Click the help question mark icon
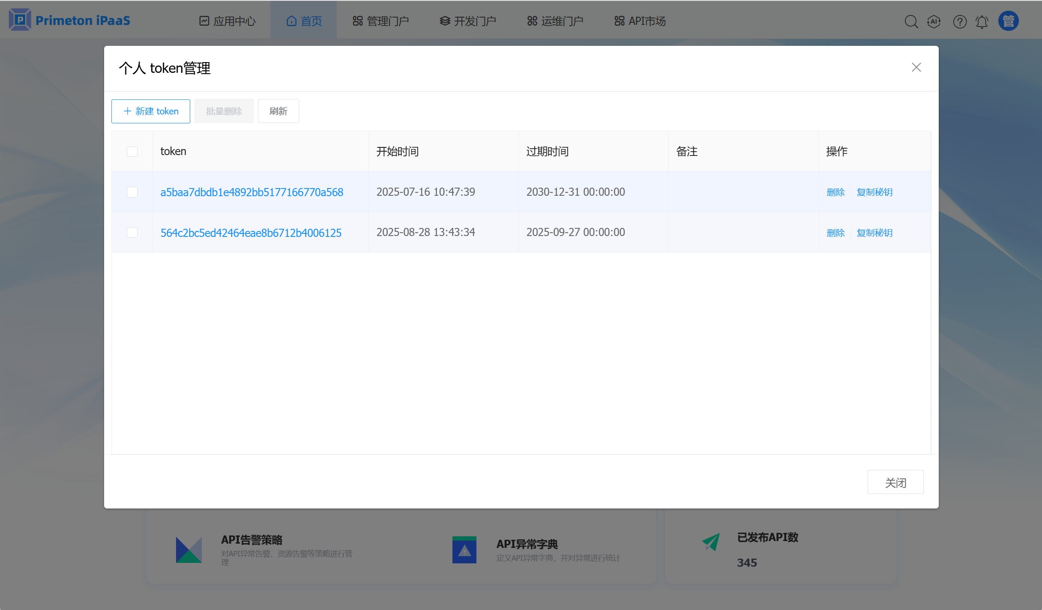 tap(959, 21)
